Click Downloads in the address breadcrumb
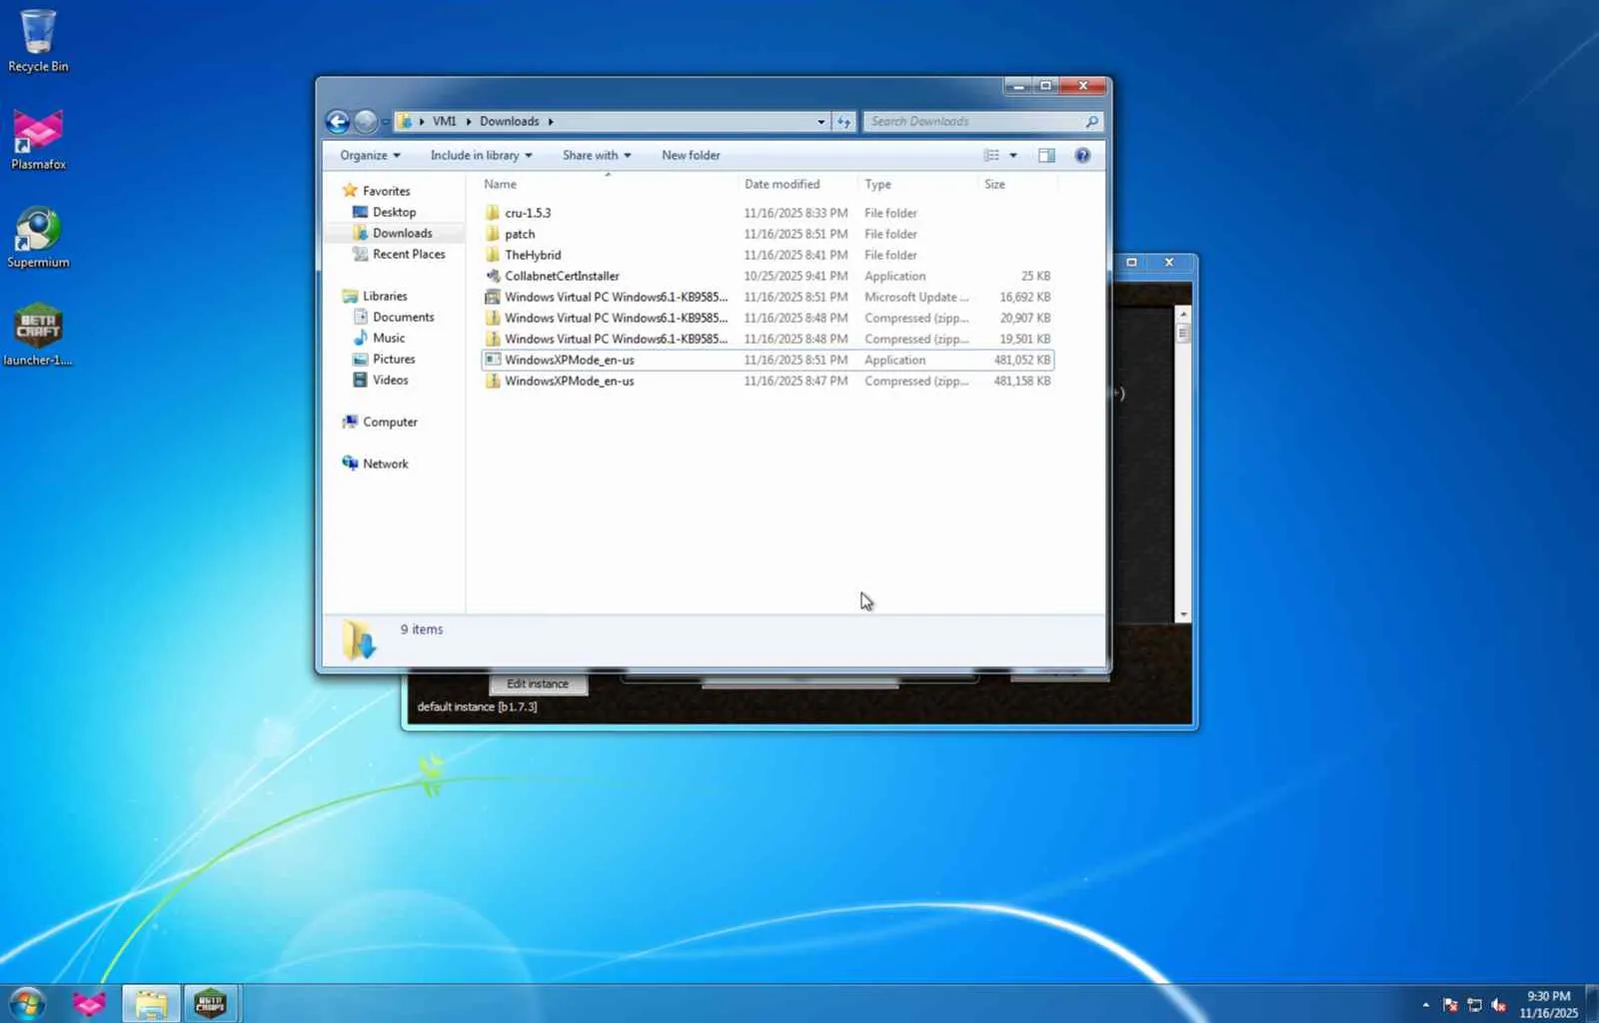The width and height of the screenshot is (1599, 1023). click(509, 122)
